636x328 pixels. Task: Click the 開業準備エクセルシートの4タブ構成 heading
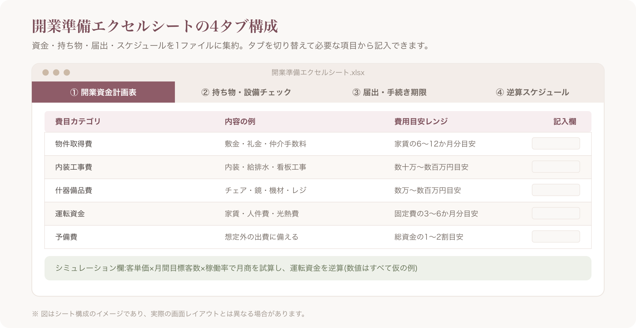pyautogui.click(x=155, y=26)
